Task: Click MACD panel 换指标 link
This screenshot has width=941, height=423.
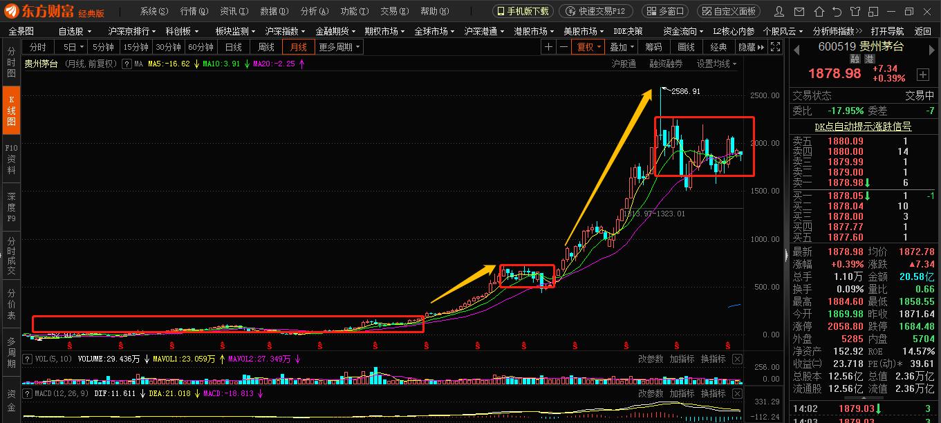Action: 714,393
